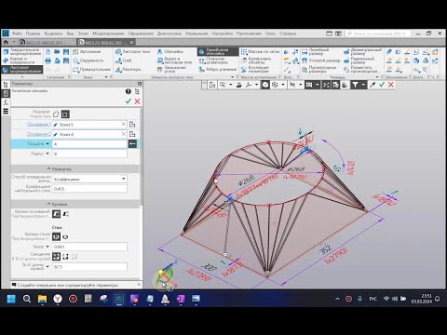
Task: Click the Радиальный размер tool
Action: pos(359,60)
